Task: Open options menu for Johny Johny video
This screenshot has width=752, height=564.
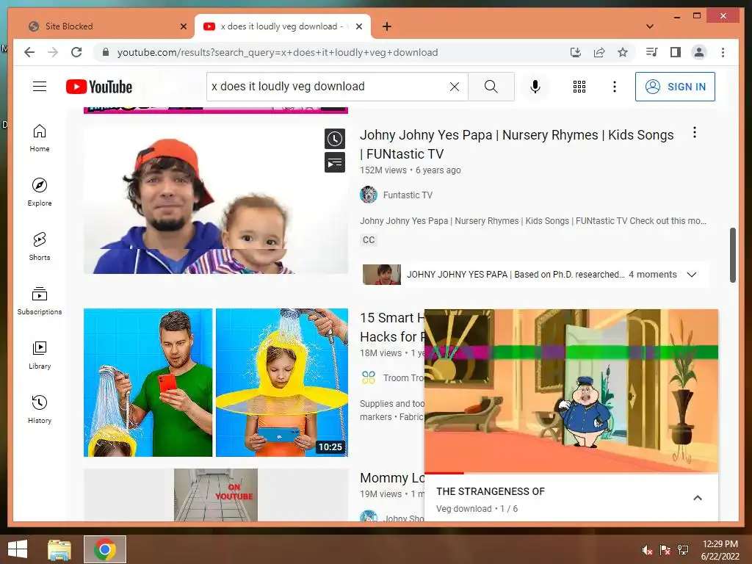Action: click(x=695, y=133)
